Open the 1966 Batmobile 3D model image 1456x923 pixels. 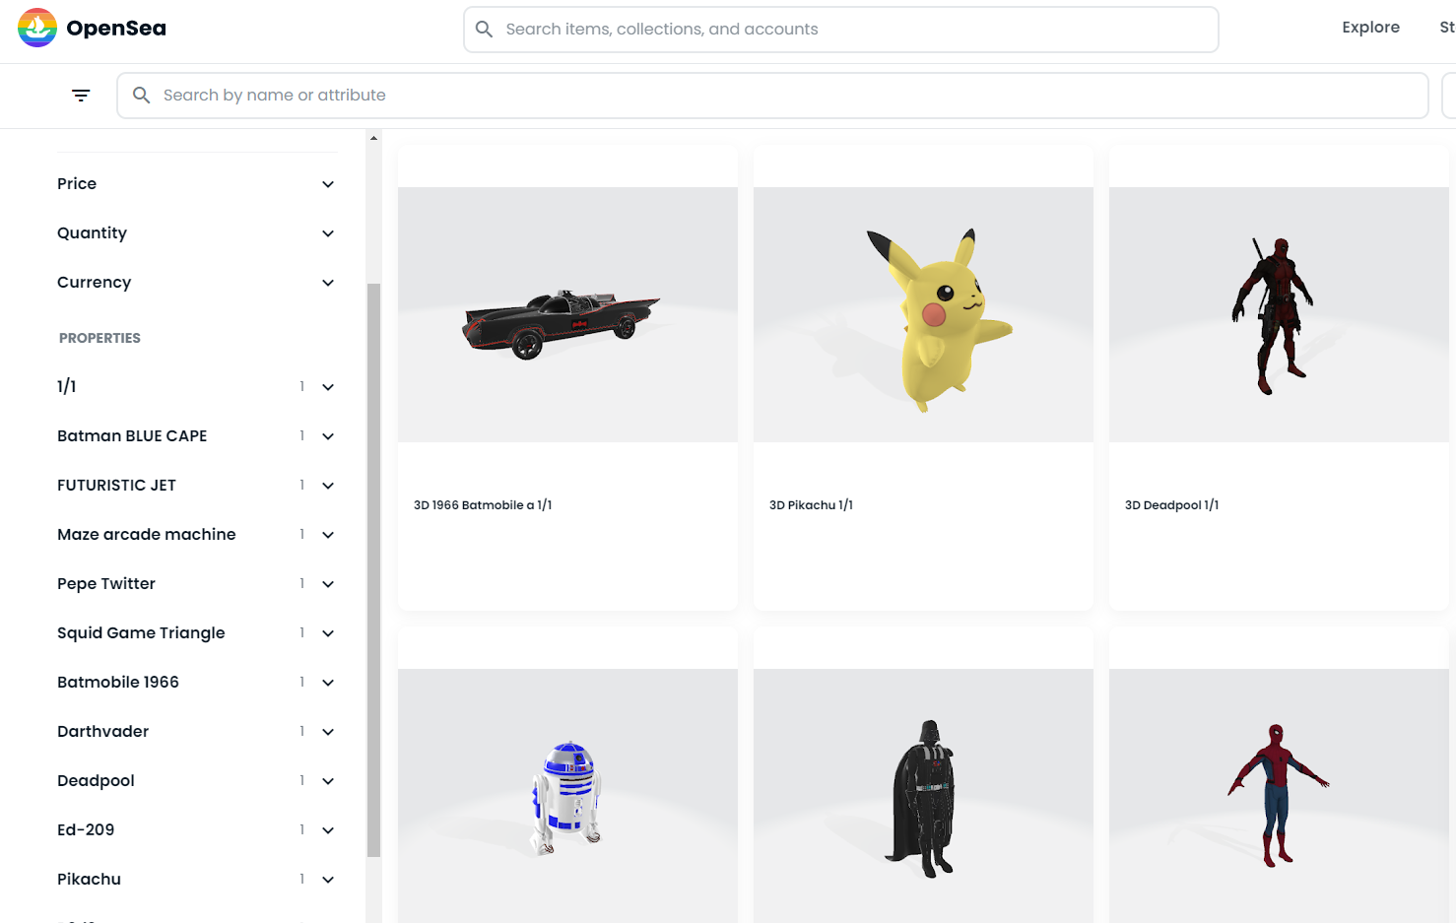click(567, 315)
